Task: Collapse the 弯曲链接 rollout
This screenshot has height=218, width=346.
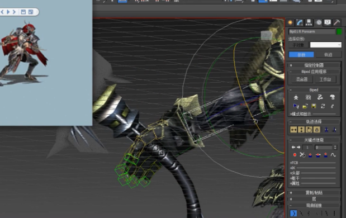Action: [314, 206]
